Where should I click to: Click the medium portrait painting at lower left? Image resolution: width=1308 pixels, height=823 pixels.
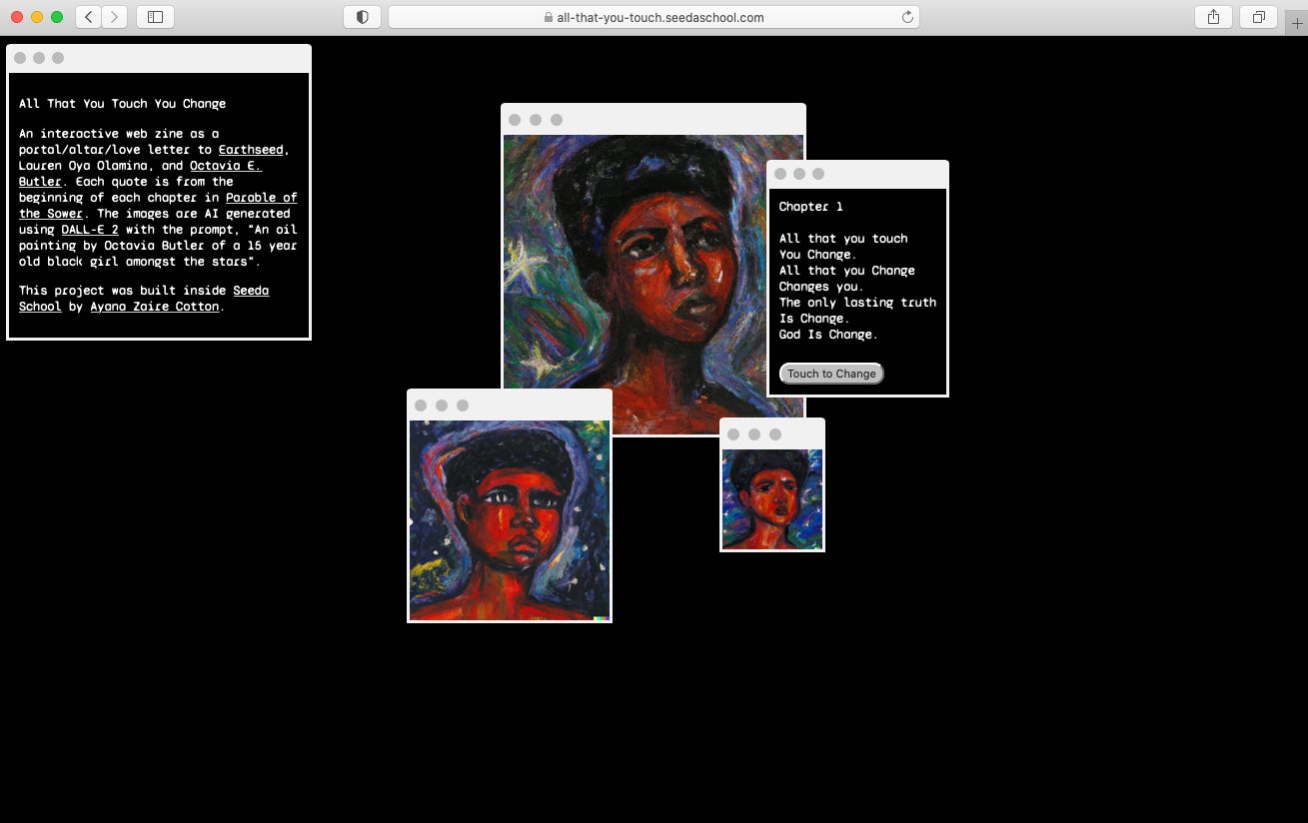coord(510,520)
